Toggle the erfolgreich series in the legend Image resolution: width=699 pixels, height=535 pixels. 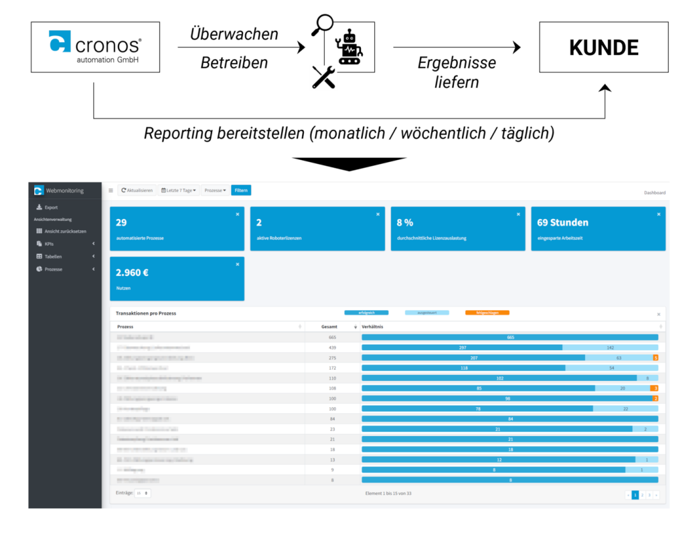click(367, 312)
